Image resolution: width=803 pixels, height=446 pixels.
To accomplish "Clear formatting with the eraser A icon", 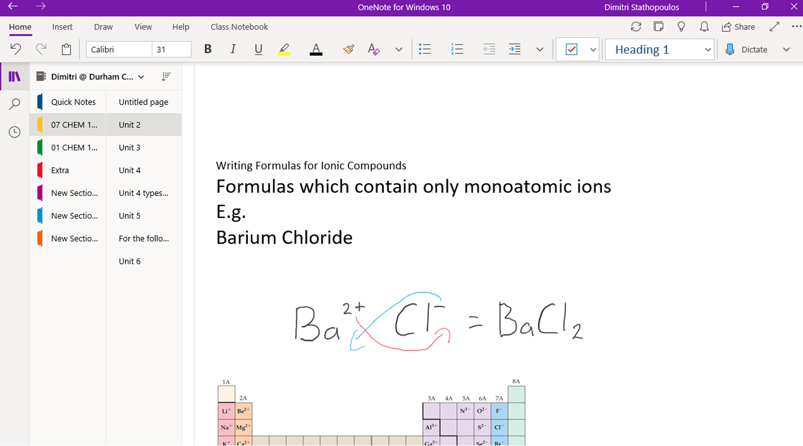I will tap(374, 49).
